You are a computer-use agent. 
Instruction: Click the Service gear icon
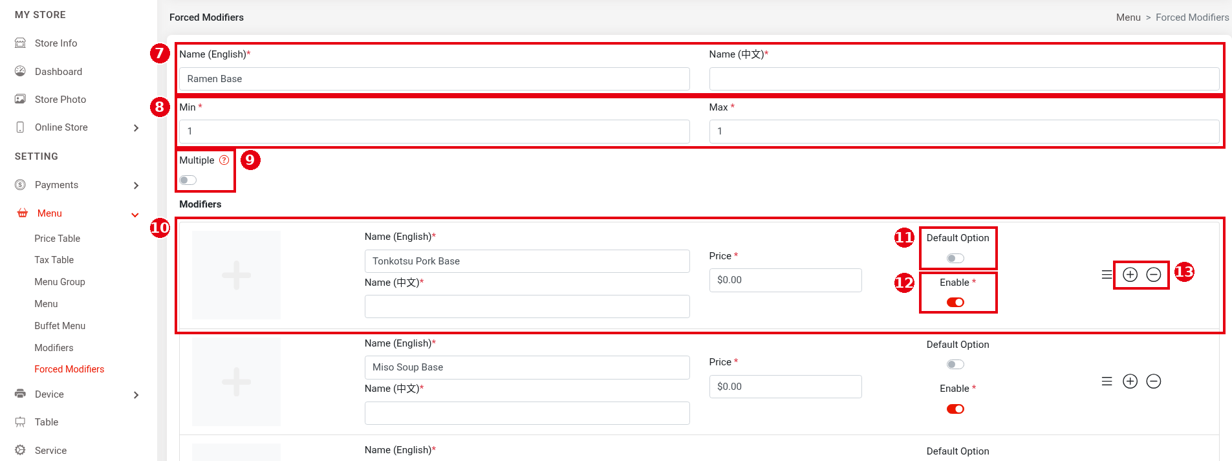21,450
